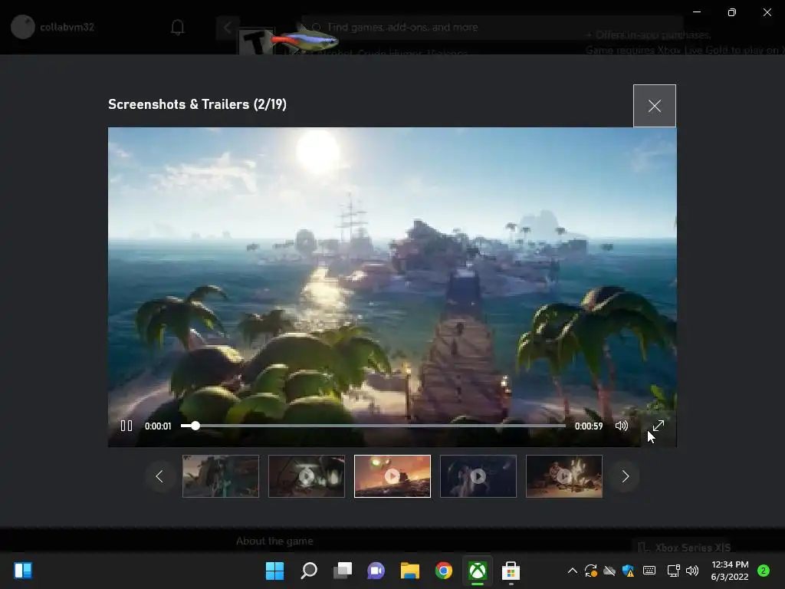This screenshot has width=785, height=589.
Task: Open touch keyboard tray icon
Action: point(649,571)
